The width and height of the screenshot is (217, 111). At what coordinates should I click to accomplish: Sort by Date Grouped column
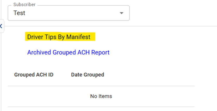coord(87,75)
